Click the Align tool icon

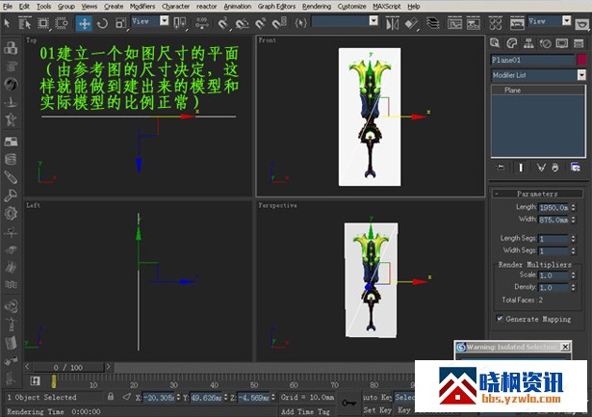tap(411, 24)
